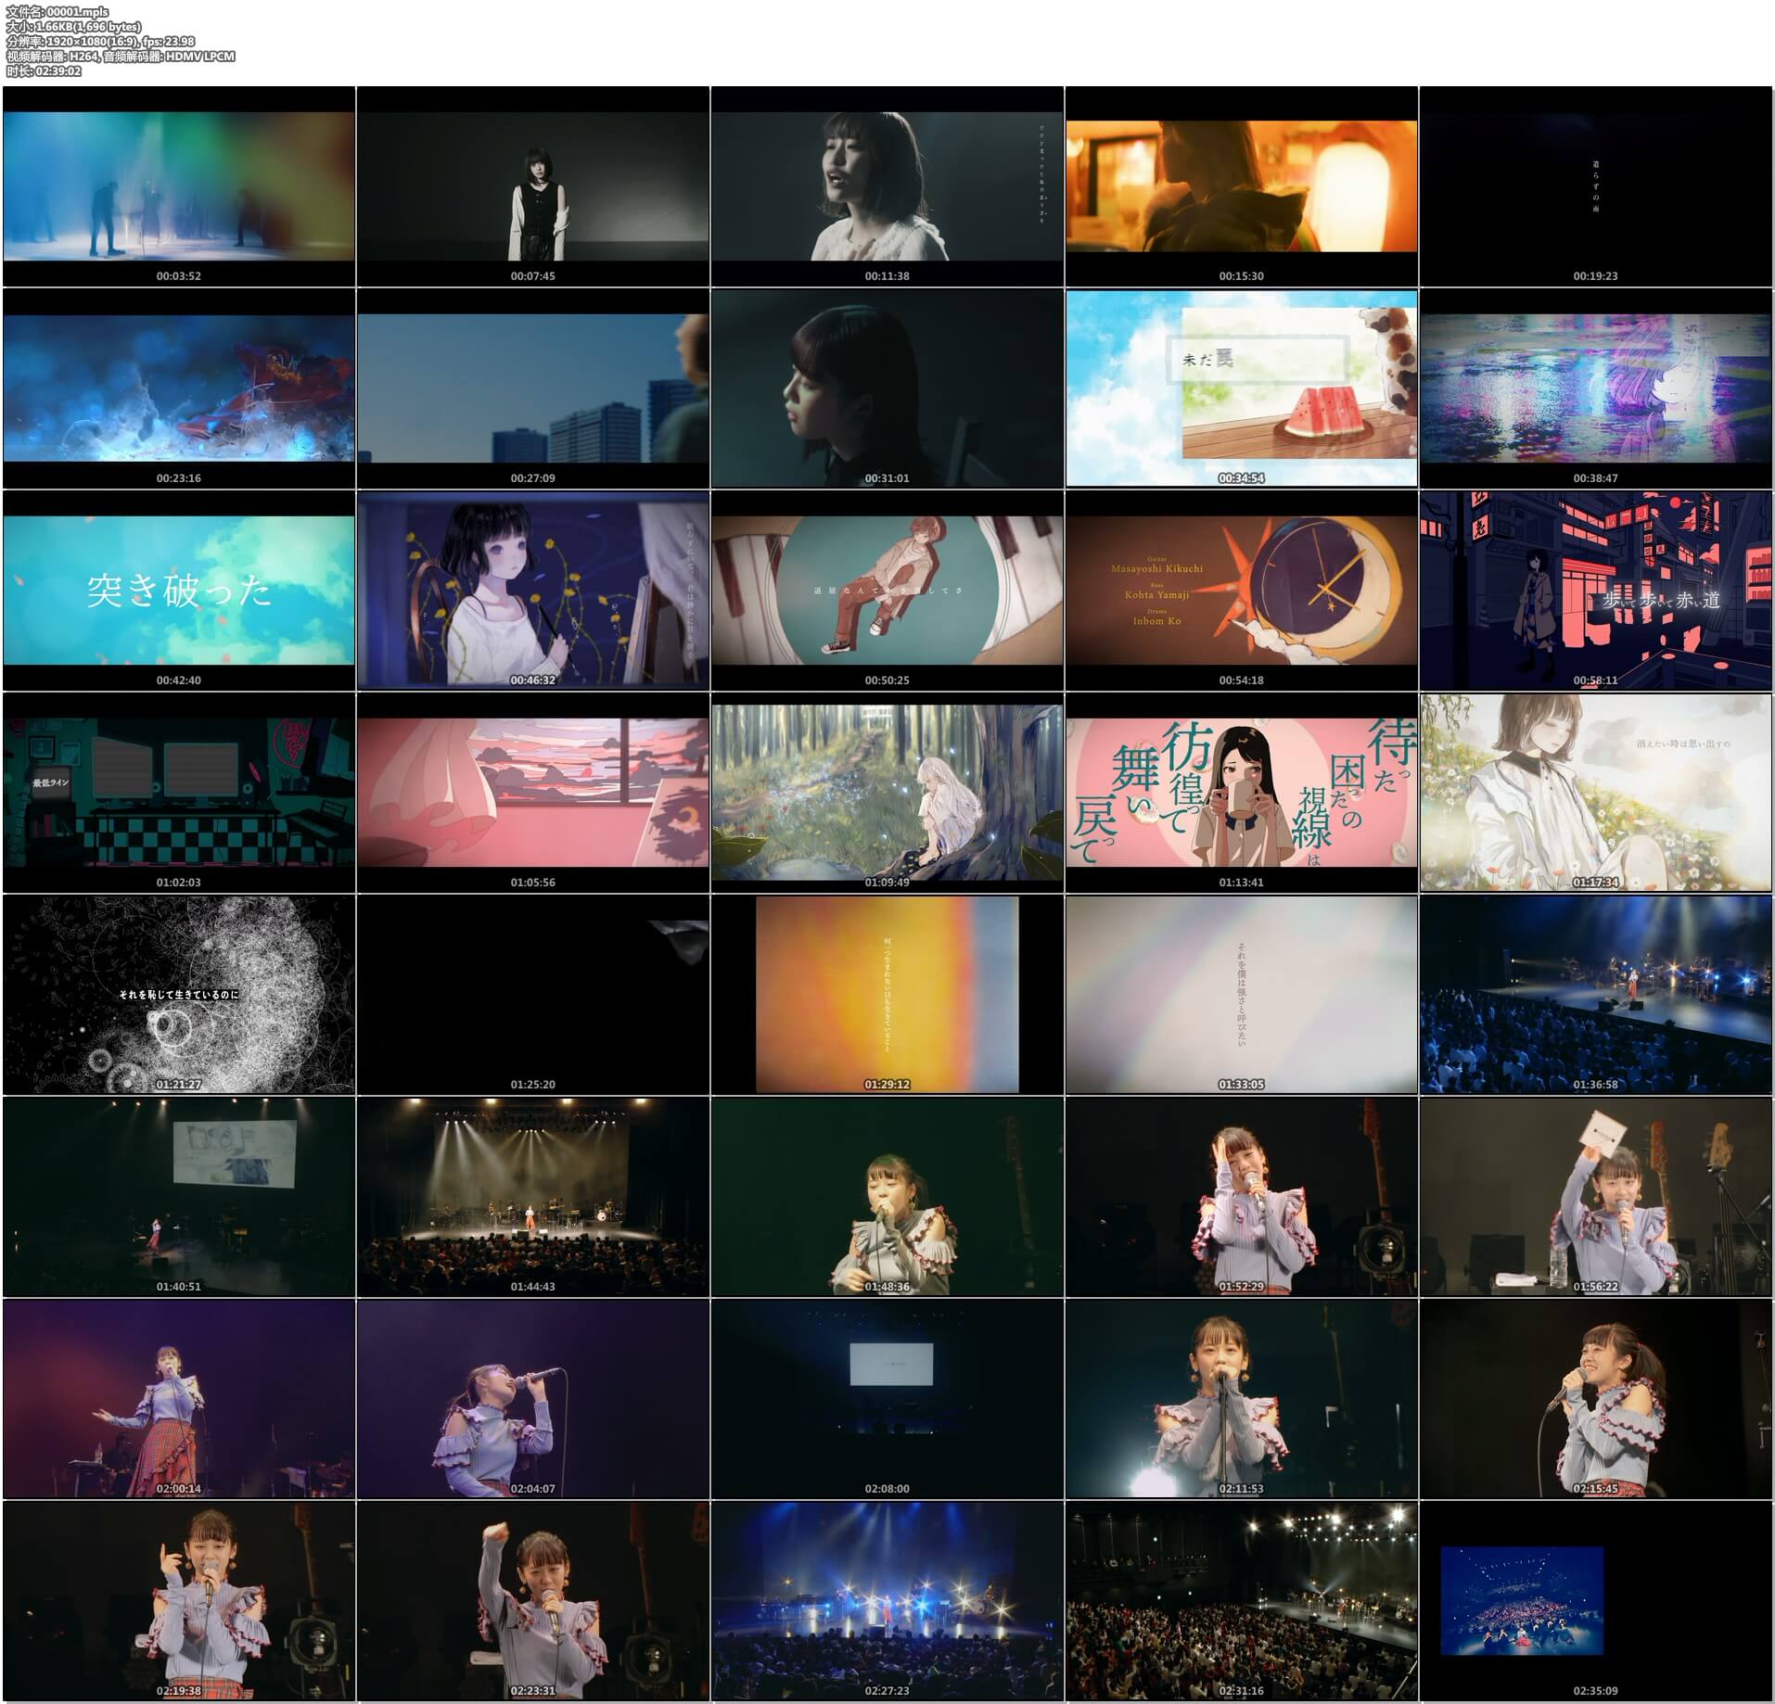The width and height of the screenshot is (1775, 1704).
Task: Select the orange lantern frame at 00:15:30
Action: [1242, 185]
